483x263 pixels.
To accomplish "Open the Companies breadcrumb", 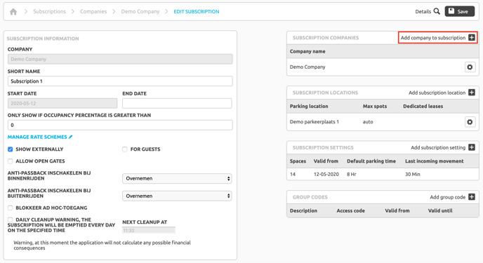I will [93, 11].
